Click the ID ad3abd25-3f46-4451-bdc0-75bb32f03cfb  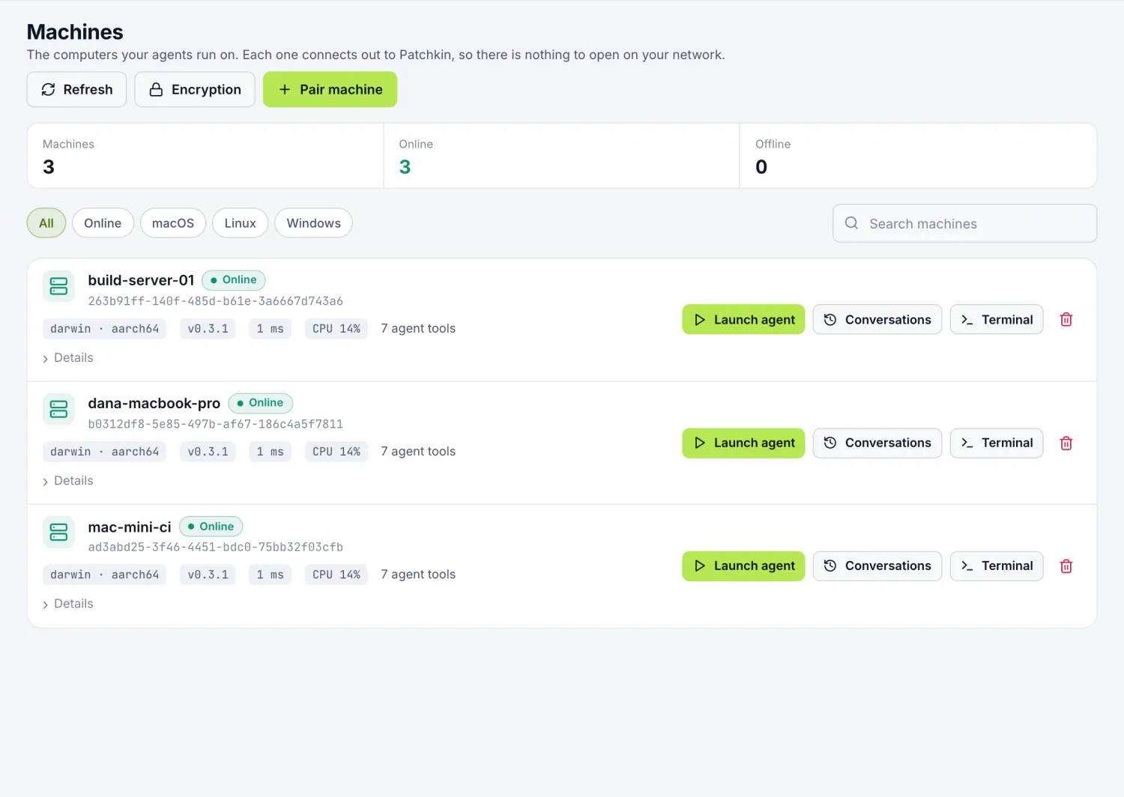click(216, 547)
